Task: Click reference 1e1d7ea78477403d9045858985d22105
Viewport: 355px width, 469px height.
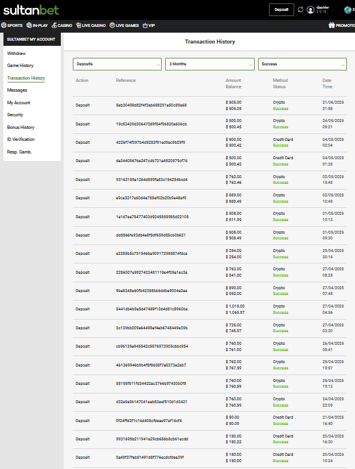Action: click(x=152, y=216)
